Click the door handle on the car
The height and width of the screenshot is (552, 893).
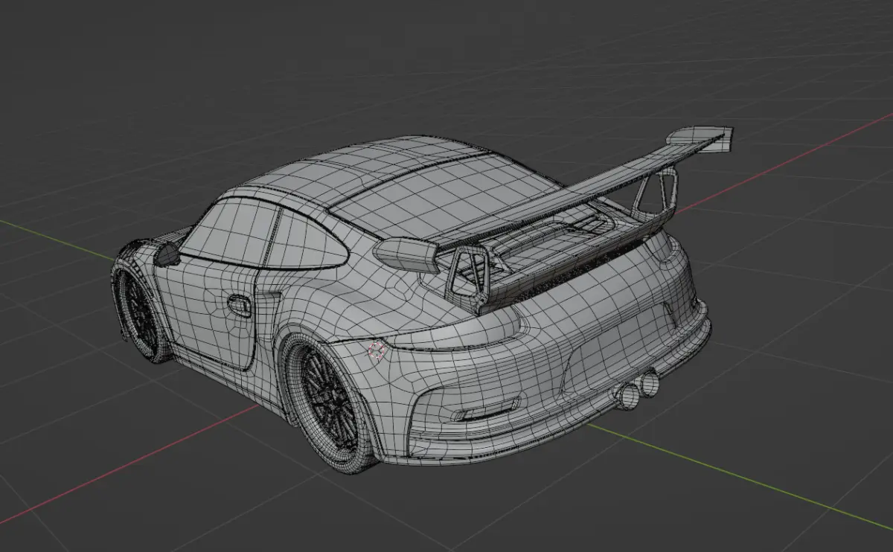pos(239,305)
